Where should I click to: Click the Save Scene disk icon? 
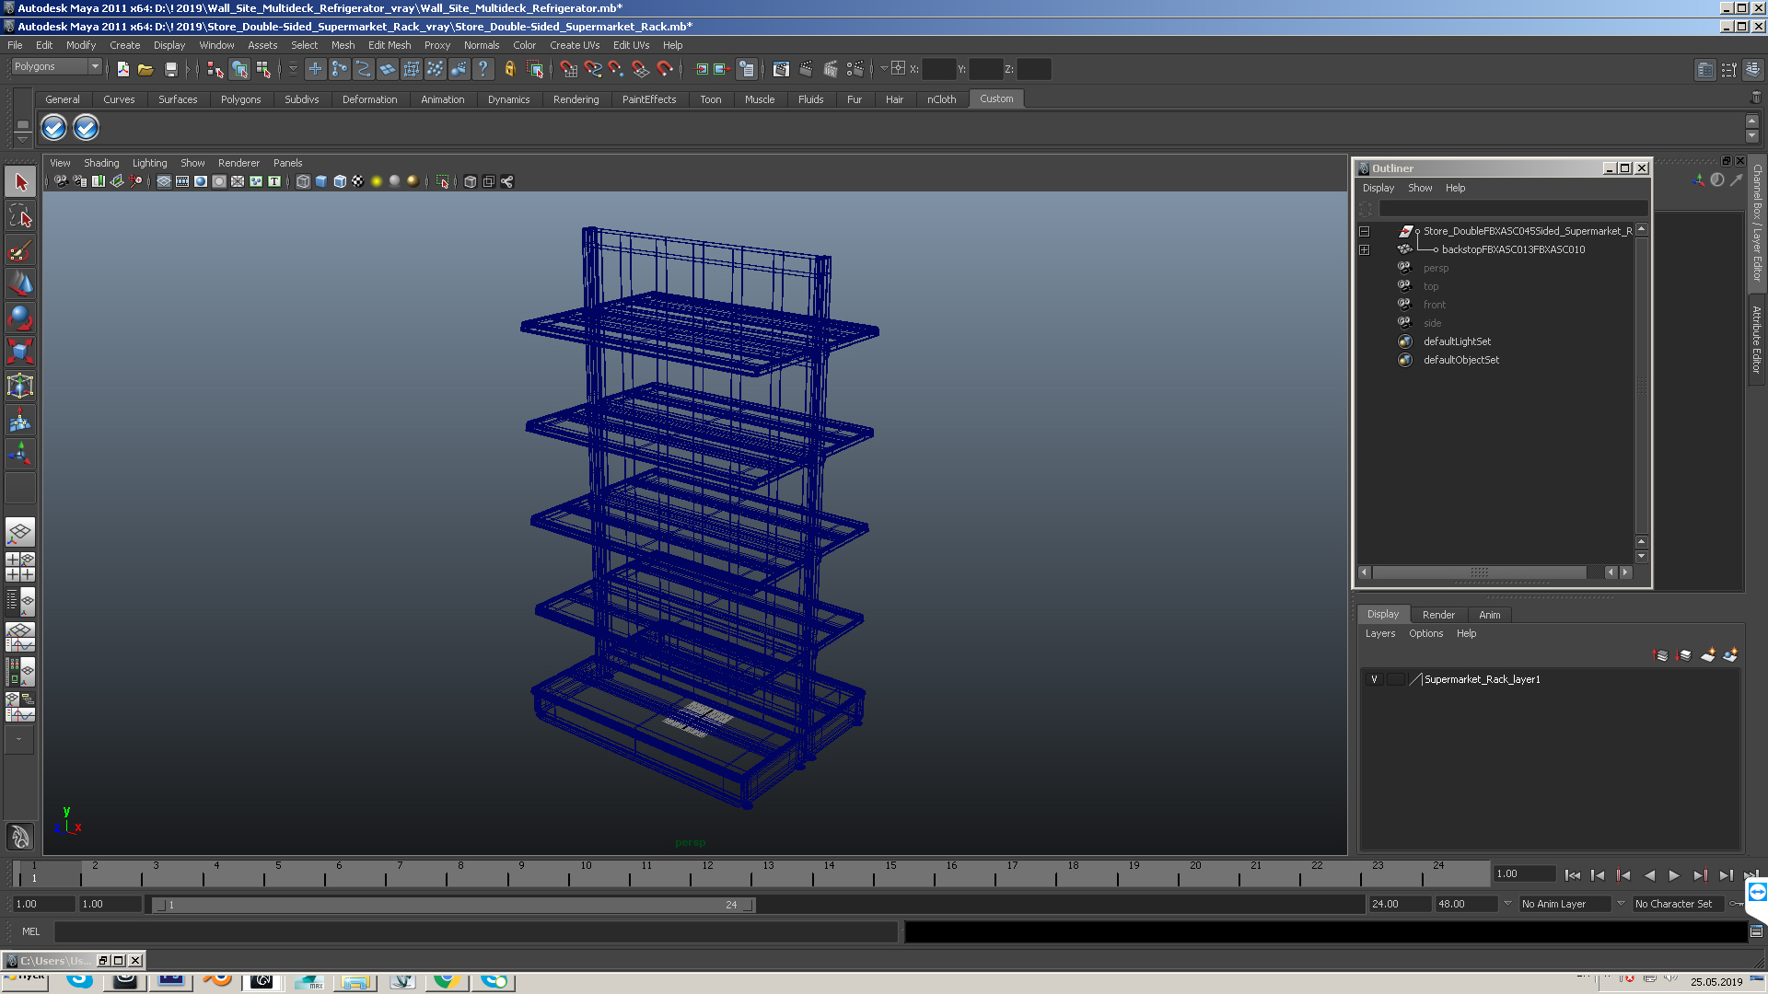coord(170,69)
